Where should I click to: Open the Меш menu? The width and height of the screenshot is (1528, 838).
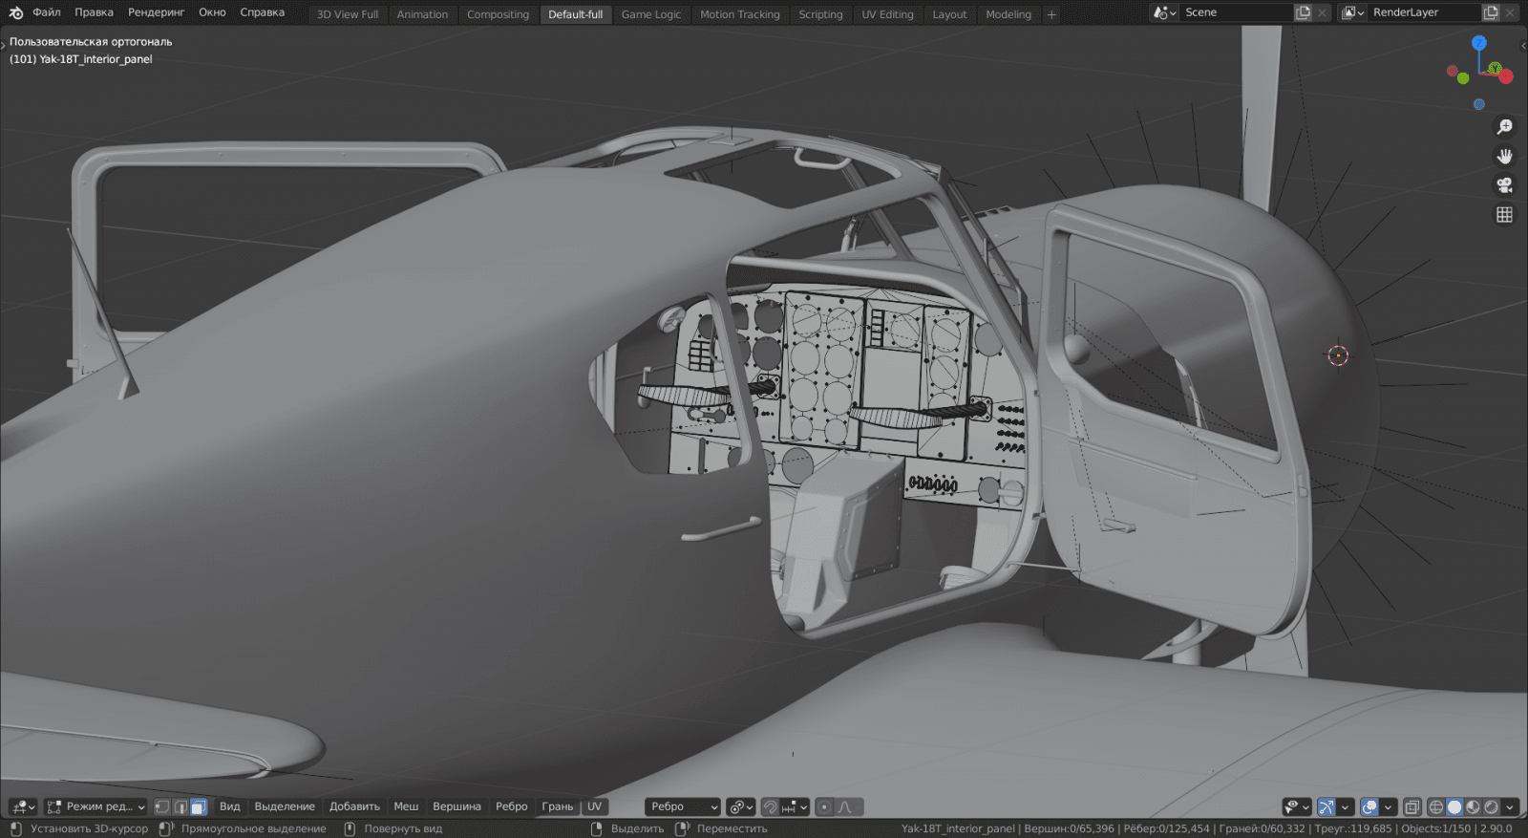tap(406, 807)
